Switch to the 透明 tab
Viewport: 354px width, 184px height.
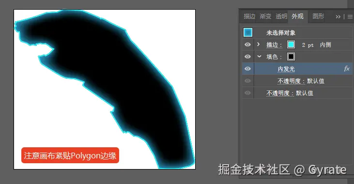click(281, 16)
